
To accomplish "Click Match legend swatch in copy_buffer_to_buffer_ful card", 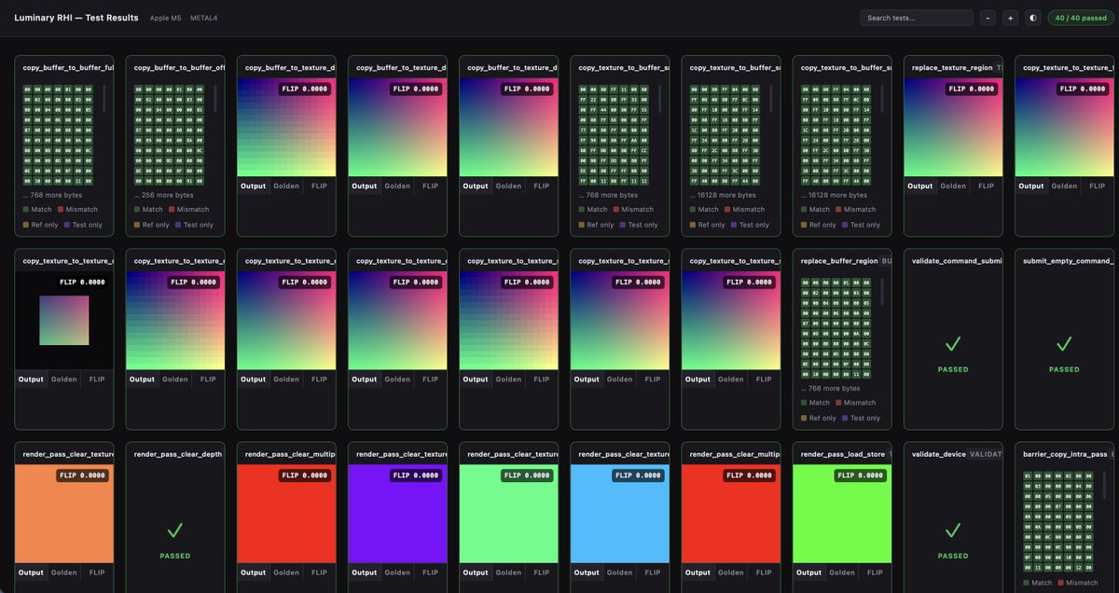I will (x=27, y=210).
